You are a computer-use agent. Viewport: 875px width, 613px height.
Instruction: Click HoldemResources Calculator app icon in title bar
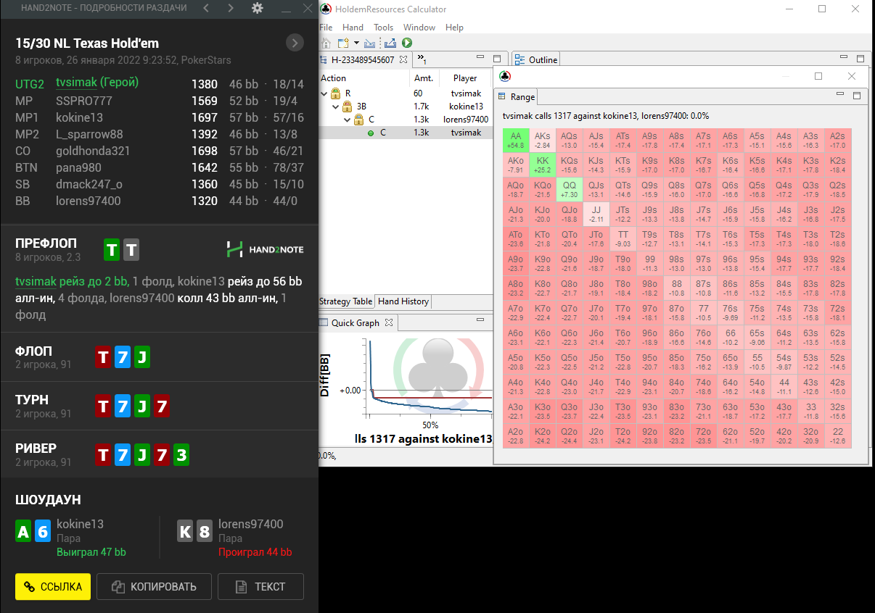click(x=326, y=9)
